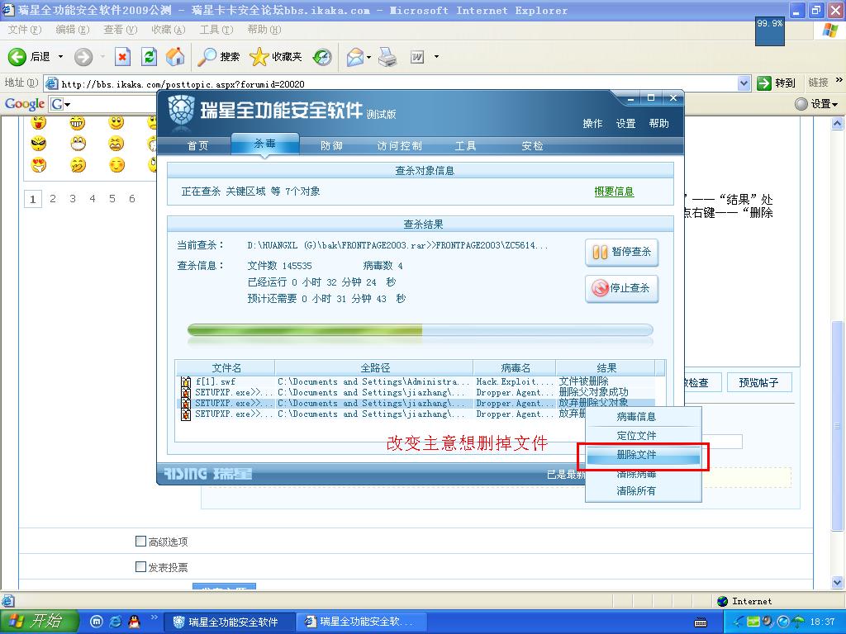Click the stop scan button
Viewport: 846px width, 634px height.
(621, 288)
